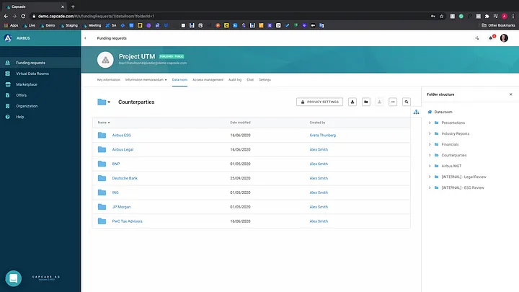Image resolution: width=519 pixels, height=292 pixels.
Task: Sort by Name column header
Action: click(104, 123)
